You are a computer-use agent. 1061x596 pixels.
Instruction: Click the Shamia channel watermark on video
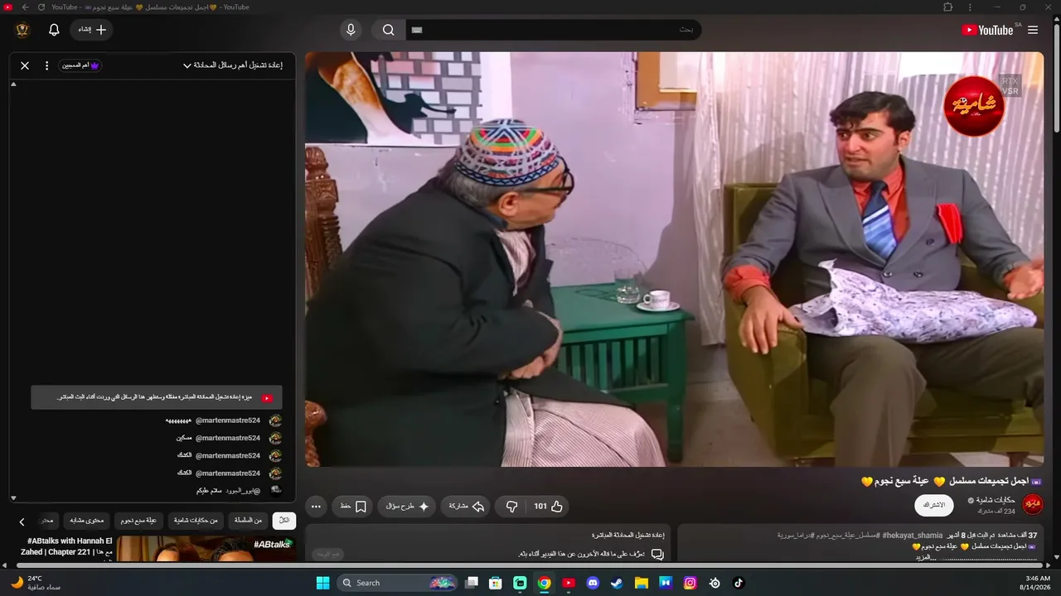tap(974, 106)
